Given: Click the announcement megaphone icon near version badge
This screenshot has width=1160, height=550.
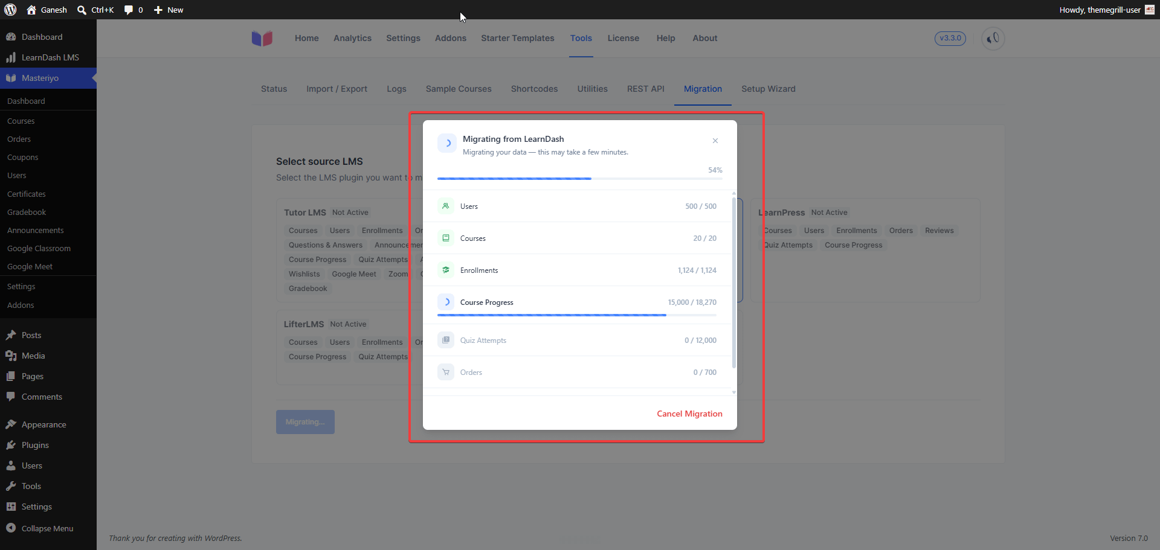Looking at the screenshot, I should [x=993, y=39].
